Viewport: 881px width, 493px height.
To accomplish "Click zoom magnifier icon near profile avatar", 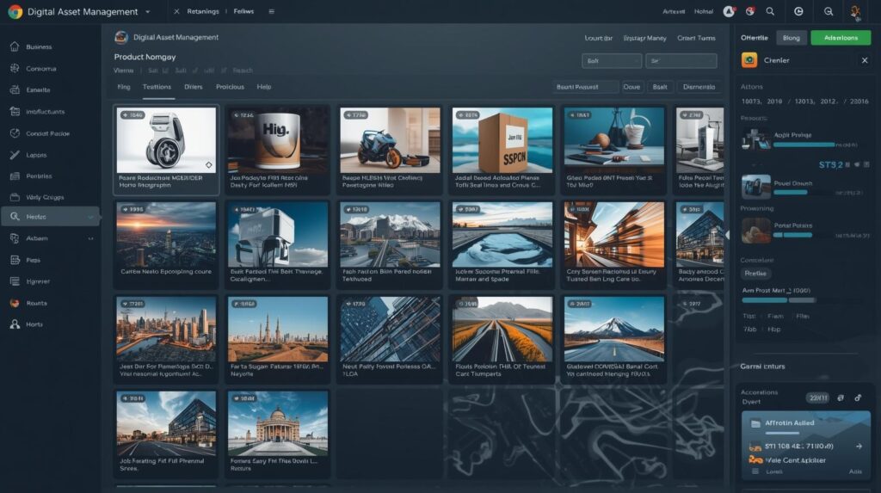I will pos(829,11).
